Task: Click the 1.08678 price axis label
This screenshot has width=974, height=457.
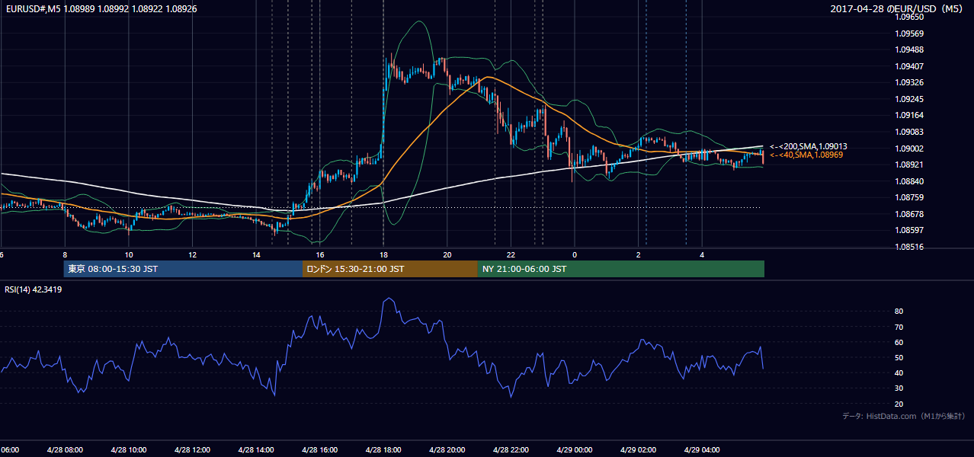Action: (910, 214)
